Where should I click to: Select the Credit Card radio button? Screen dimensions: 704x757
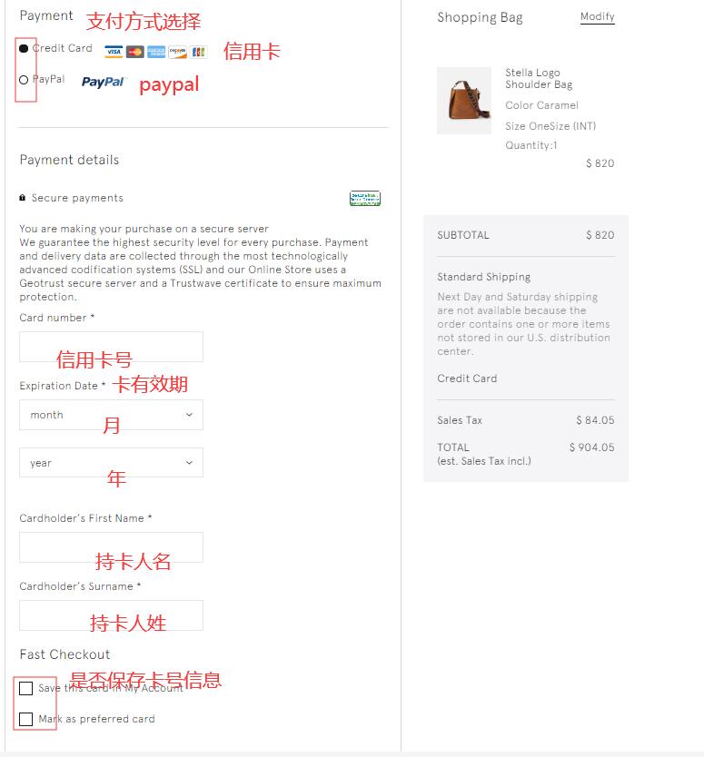coord(24,48)
